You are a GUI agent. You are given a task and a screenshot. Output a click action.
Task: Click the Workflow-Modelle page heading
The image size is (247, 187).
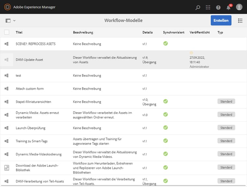[x=123, y=20]
